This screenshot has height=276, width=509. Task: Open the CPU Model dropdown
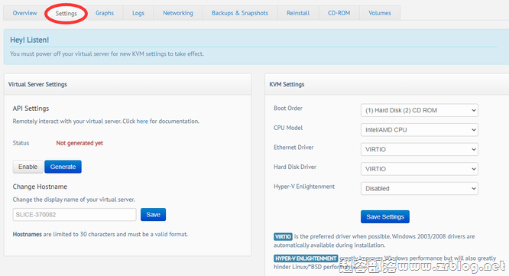tap(419, 130)
